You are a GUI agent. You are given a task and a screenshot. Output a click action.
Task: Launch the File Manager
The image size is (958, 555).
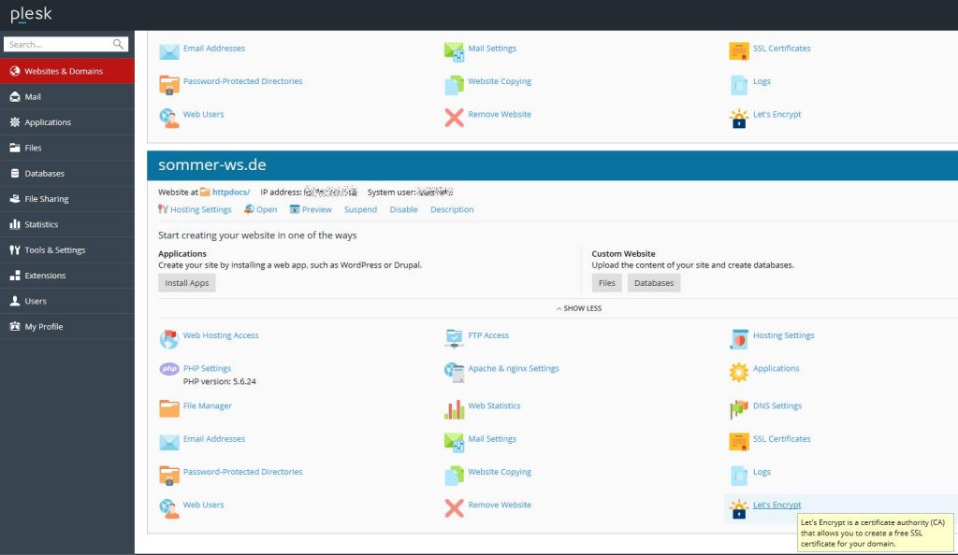(205, 406)
